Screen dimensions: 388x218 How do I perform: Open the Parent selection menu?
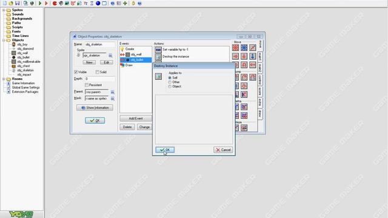(x=112, y=92)
